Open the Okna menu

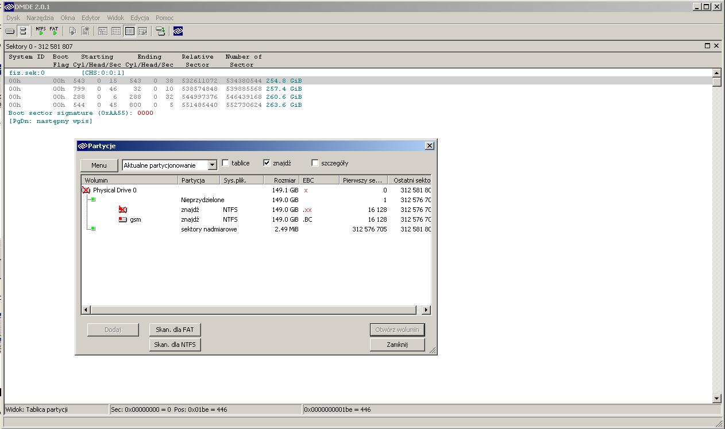68,18
